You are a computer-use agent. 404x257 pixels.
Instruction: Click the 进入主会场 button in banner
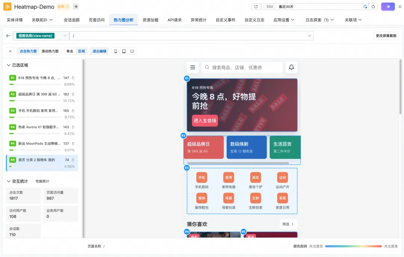pyautogui.click(x=205, y=121)
